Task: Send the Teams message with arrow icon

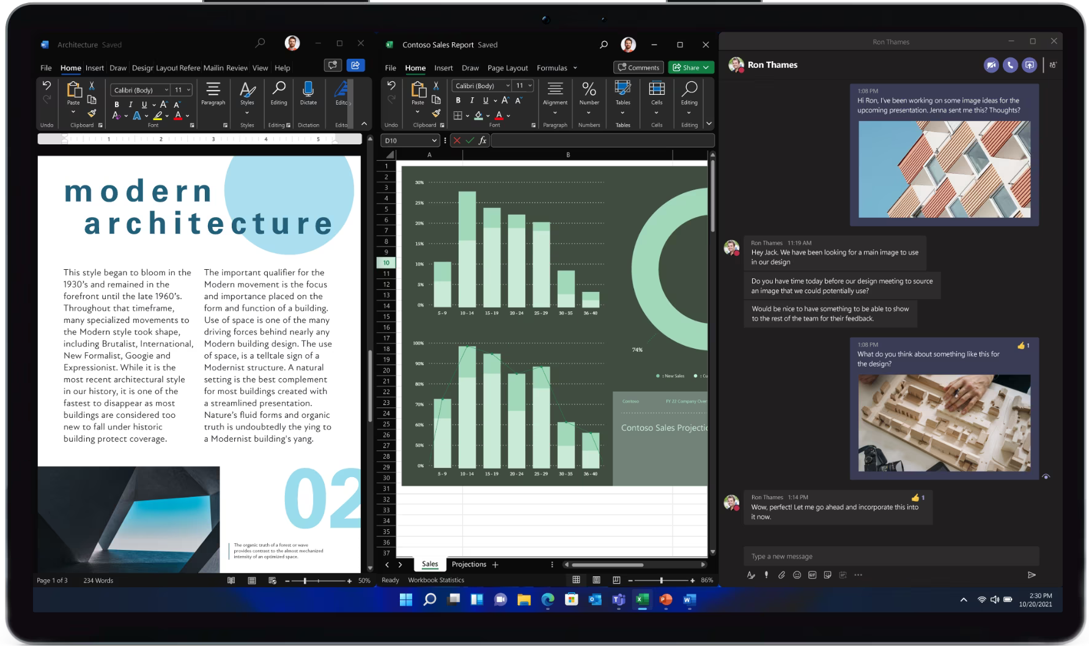Action: coord(1032,574)
